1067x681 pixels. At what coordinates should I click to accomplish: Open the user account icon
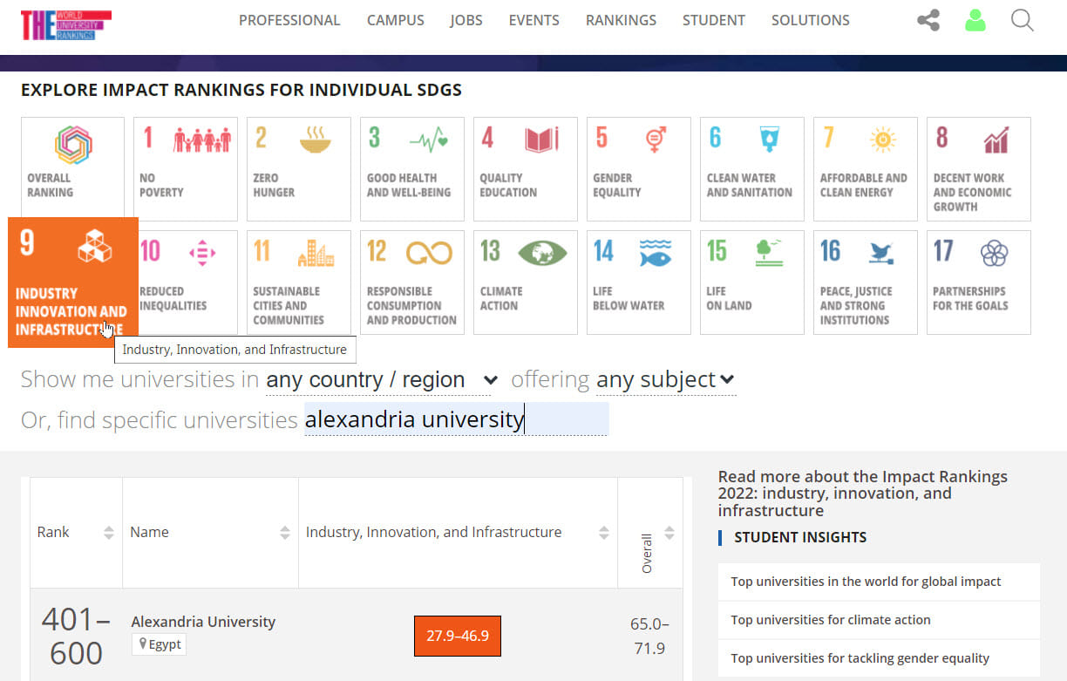975,20
